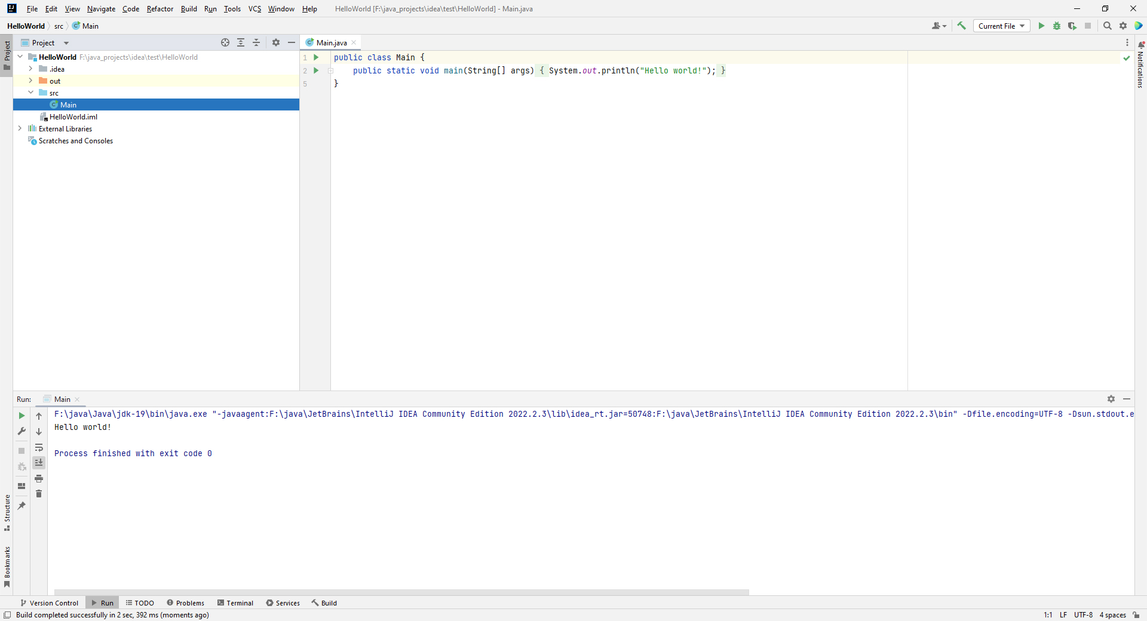Open Notifications sidebar panel
Image resolution: width=1147 pixels, height=621 pixels.
[x=1140, y=66]
